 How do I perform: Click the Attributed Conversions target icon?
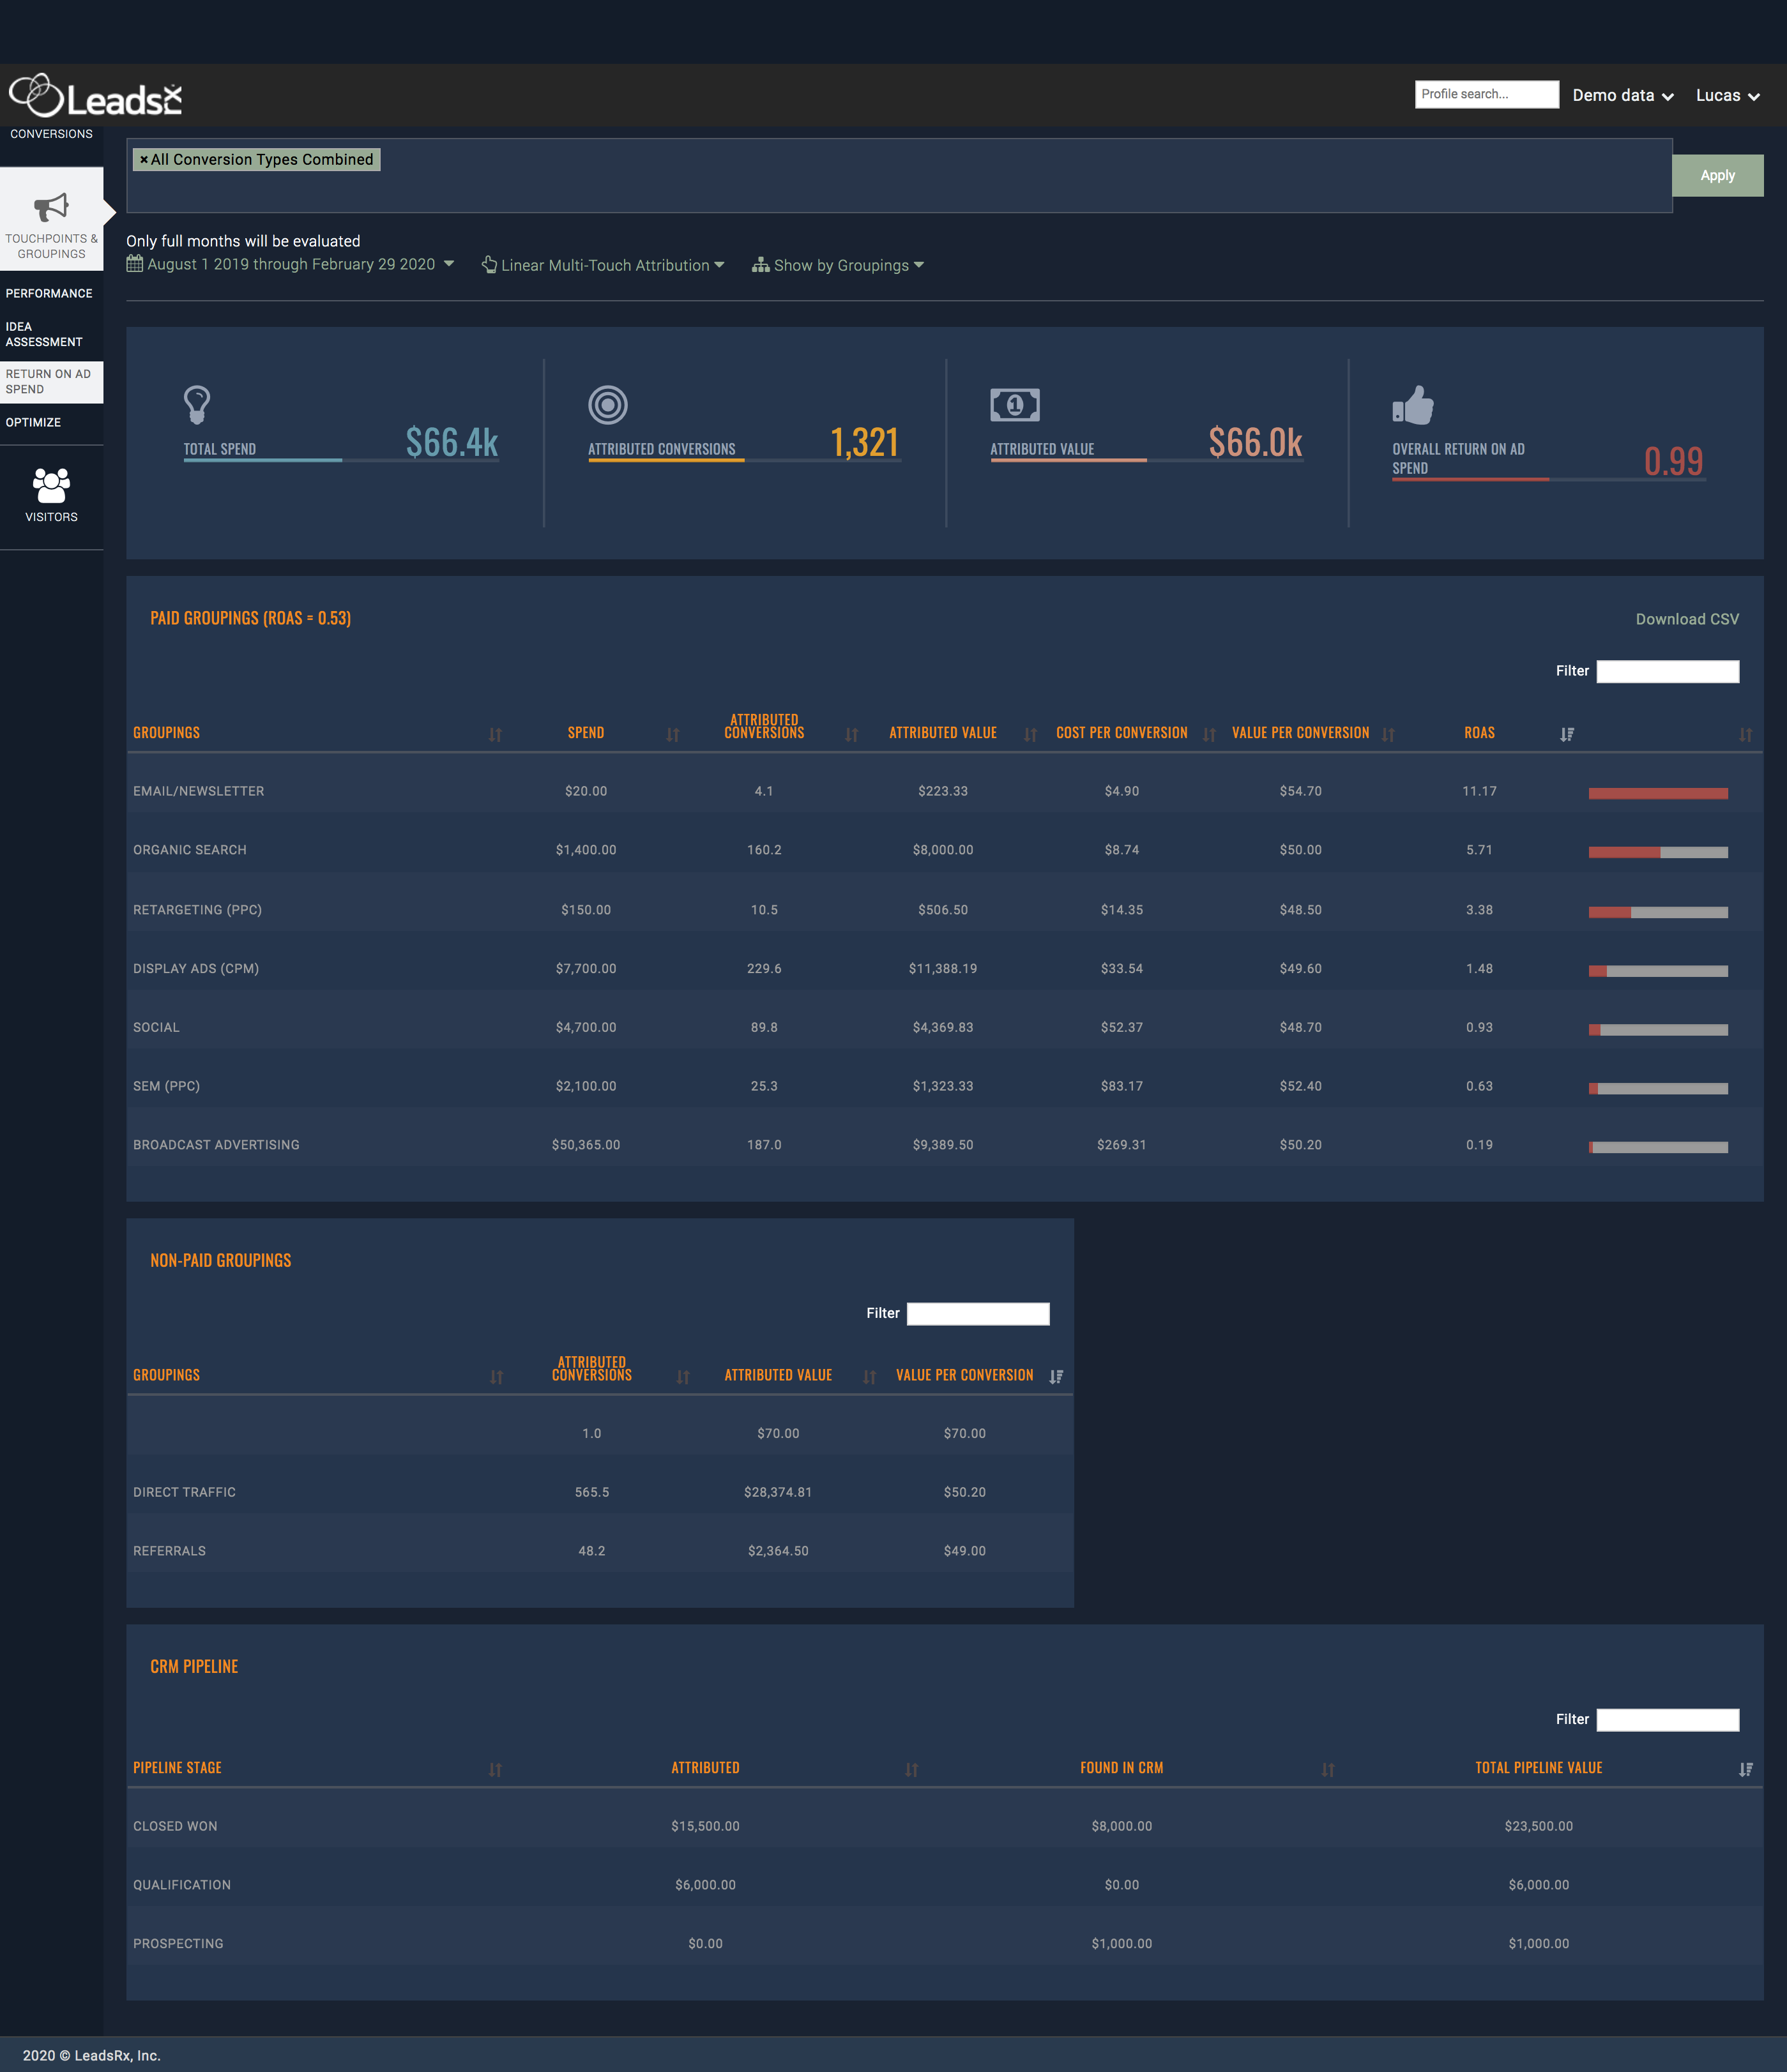coord(608,405)
